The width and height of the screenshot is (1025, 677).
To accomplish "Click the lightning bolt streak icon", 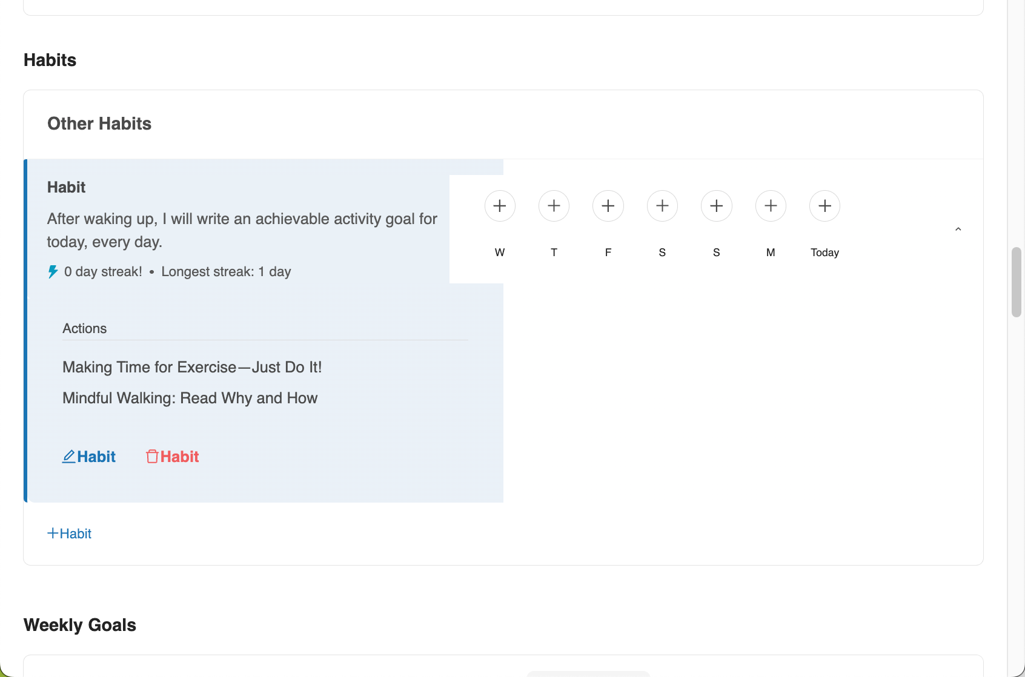I will [x=53, y=272].
